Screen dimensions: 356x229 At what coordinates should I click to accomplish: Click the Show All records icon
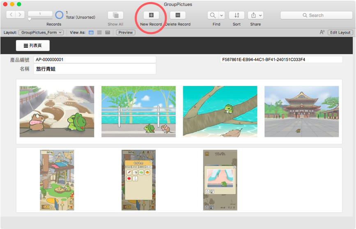[115, 15]
